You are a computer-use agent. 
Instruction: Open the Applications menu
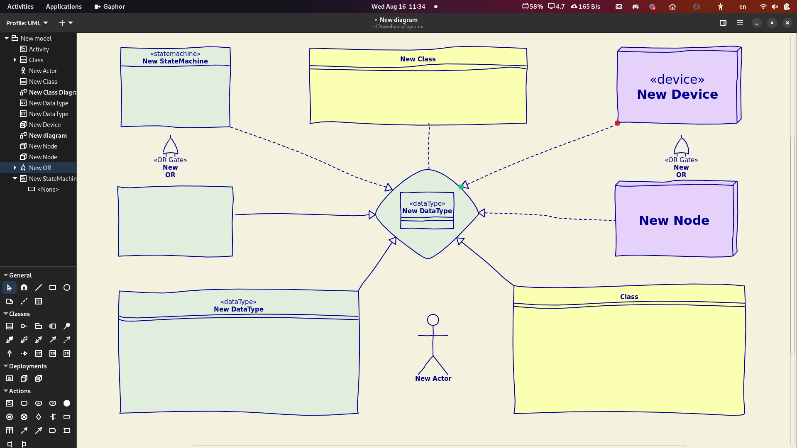click(x=64, y=6)
